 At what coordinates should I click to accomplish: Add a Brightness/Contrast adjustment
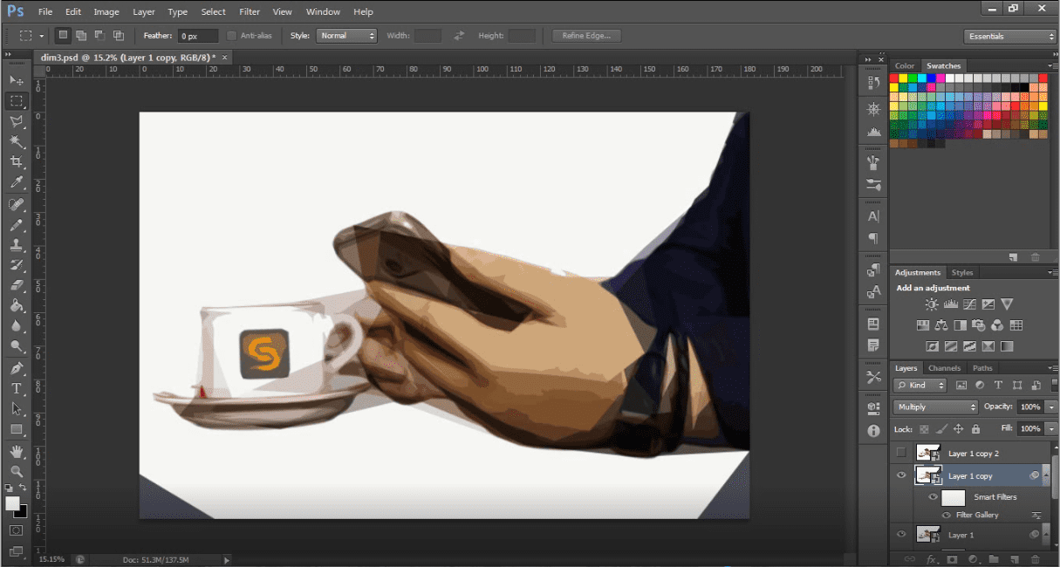[932, 304]
